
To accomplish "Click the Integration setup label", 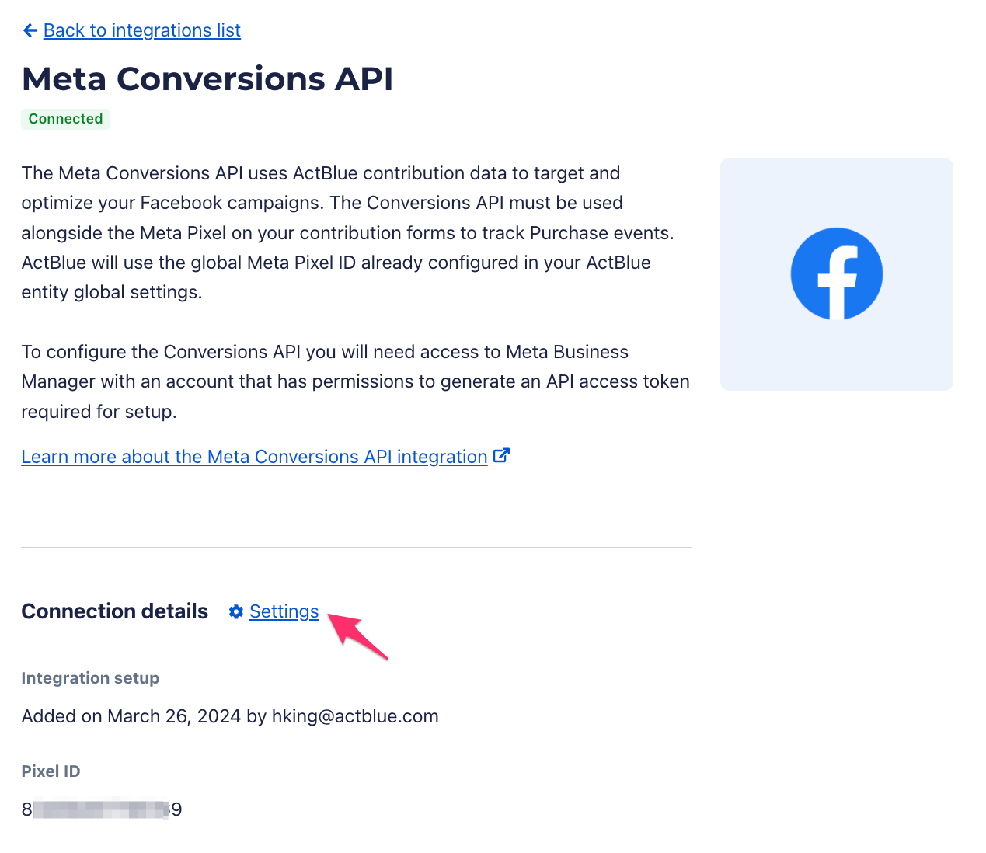I will click(x=90, y=678).
